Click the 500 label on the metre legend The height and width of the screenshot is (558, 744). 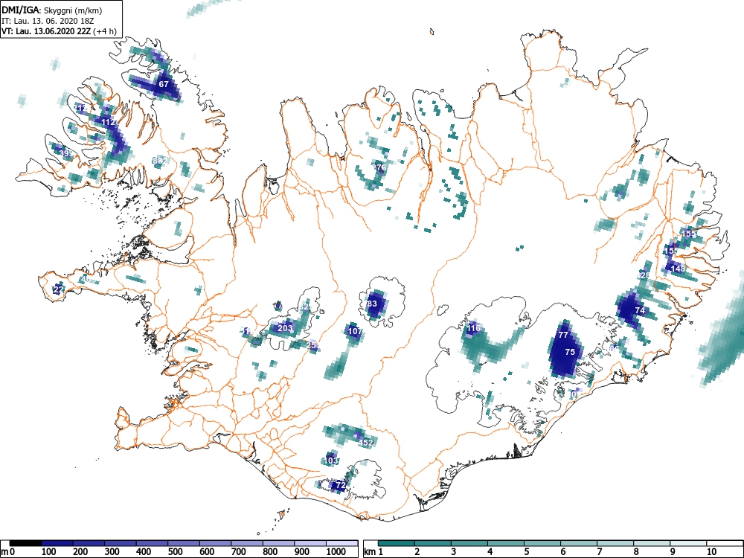click(175, 551)
